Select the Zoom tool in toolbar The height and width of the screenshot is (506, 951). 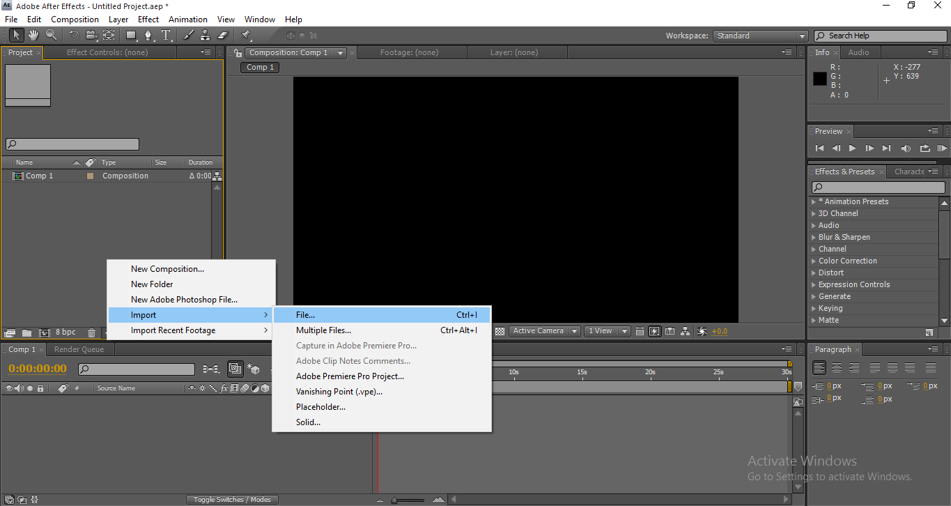(x=52, y=35)
